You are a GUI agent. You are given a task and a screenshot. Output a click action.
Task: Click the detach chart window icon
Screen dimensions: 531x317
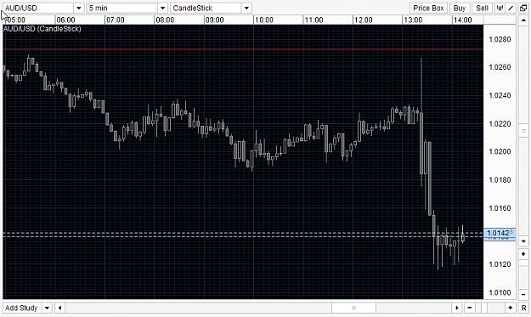pyautogui.click(x=523, y=8)
